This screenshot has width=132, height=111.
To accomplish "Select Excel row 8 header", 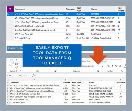I will (7, 102).
